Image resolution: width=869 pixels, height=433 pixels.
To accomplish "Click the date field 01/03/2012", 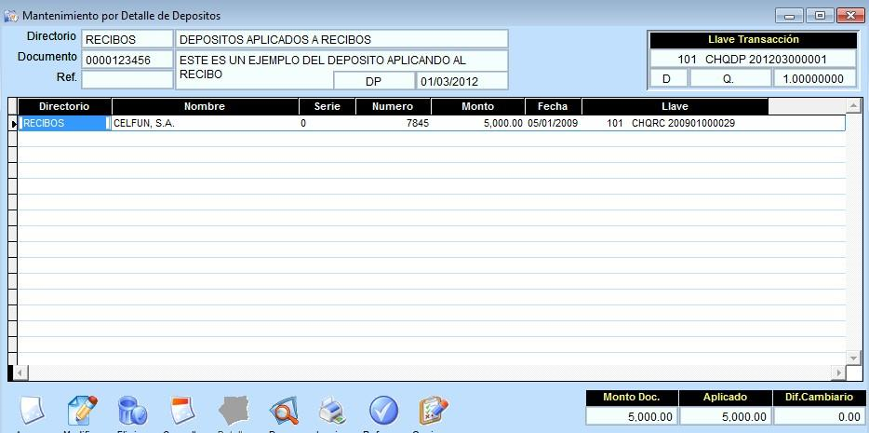I will (461, 80).
